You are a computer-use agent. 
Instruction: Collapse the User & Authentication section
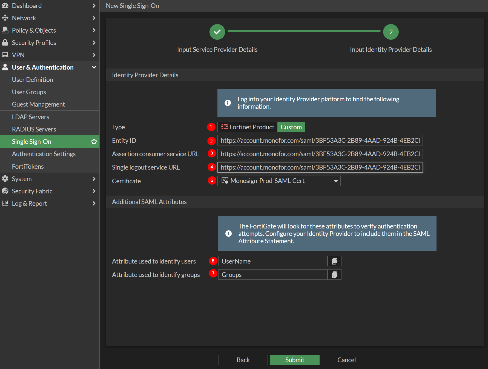coord(94,67)
